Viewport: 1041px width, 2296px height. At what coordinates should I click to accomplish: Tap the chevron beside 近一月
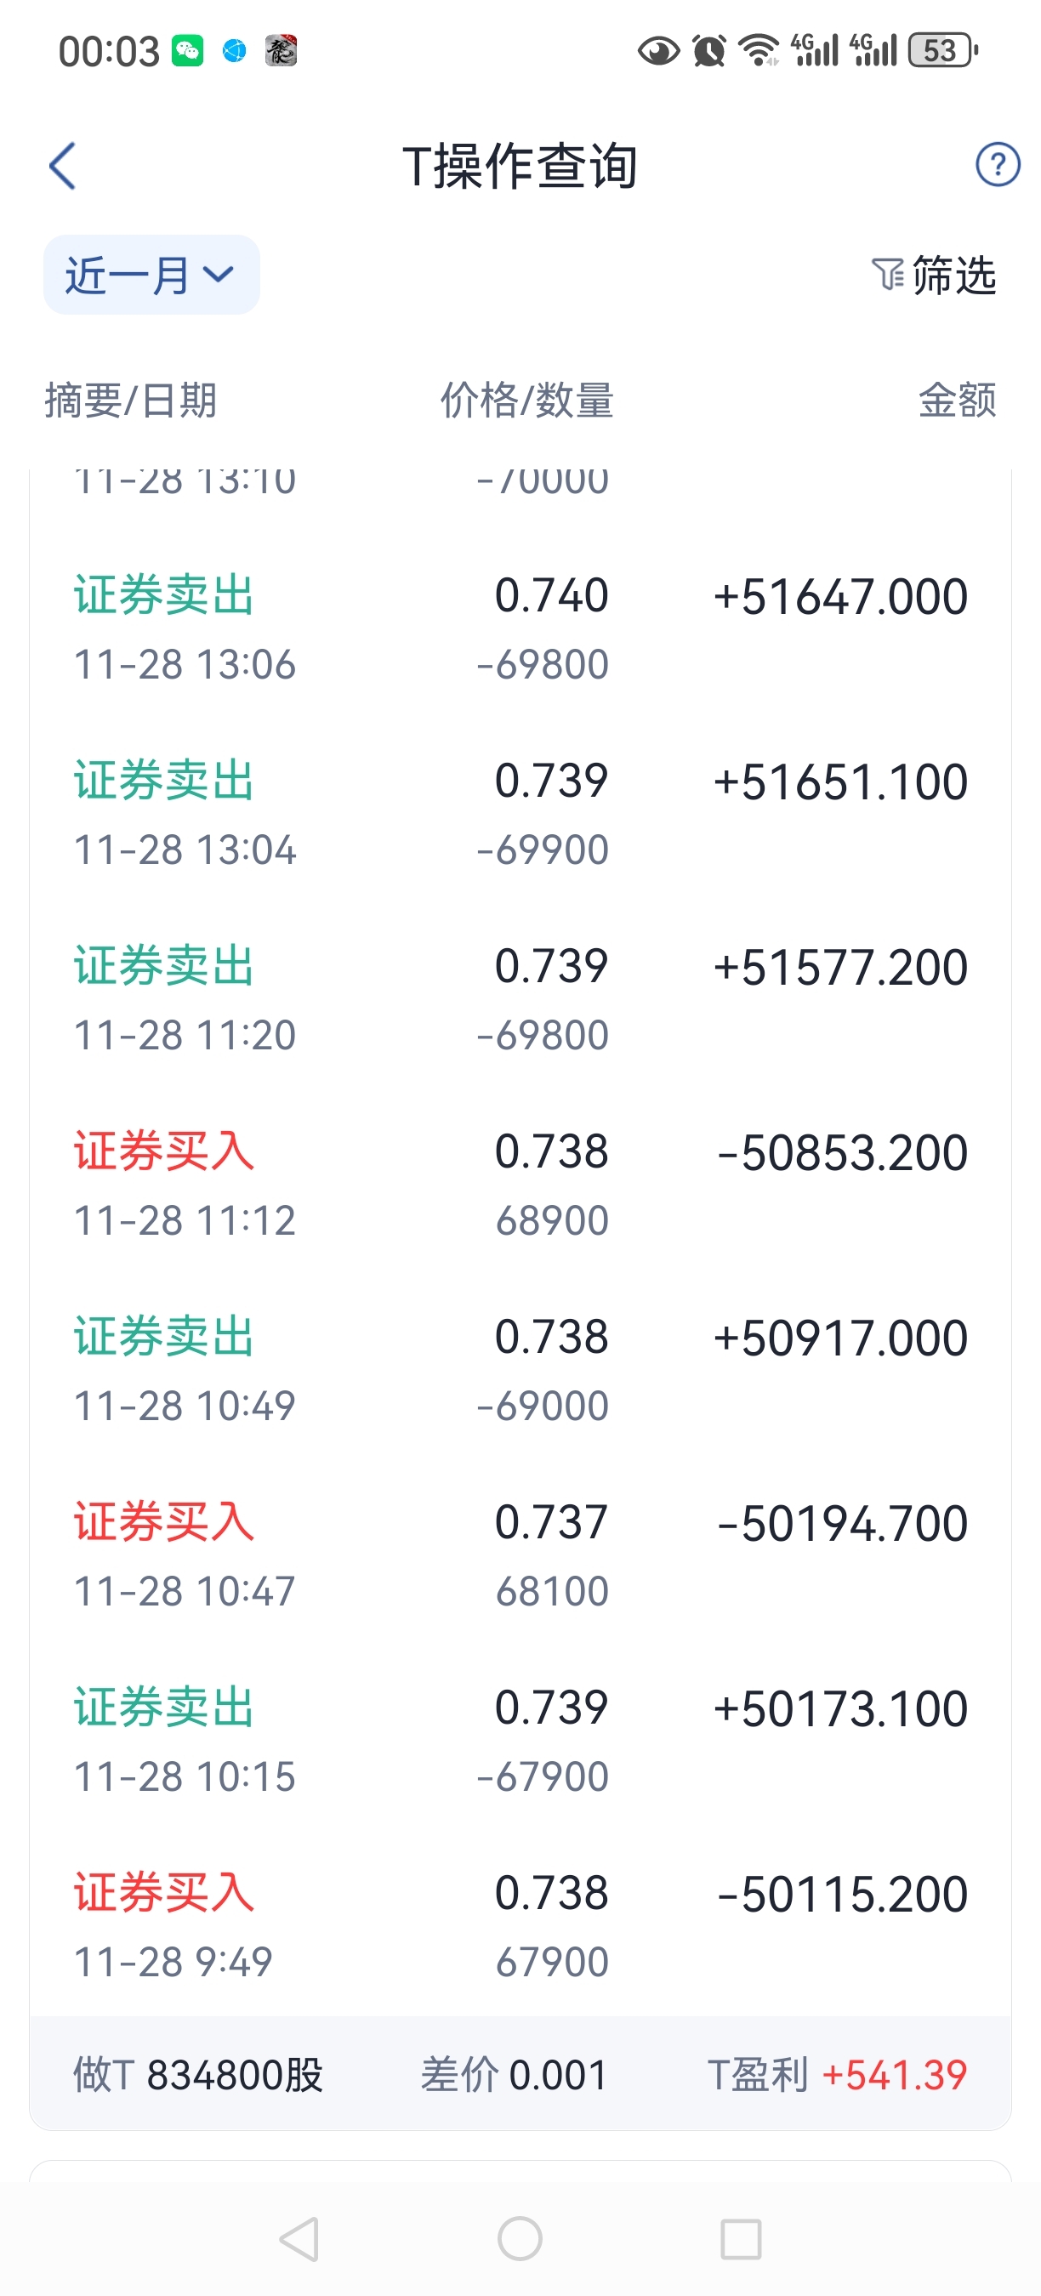(x=219, y=275)
